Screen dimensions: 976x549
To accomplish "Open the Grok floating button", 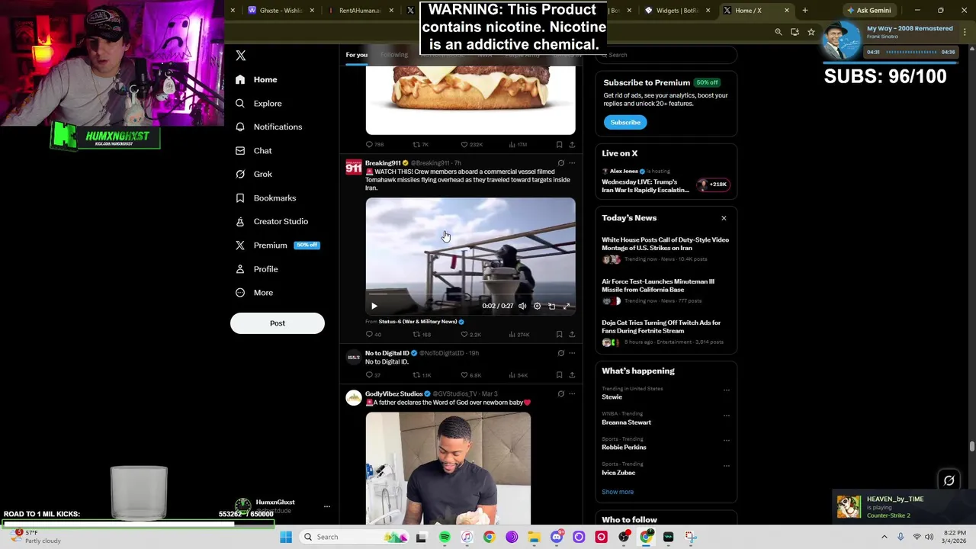I will pyautogui.click(x=949, y=480).
